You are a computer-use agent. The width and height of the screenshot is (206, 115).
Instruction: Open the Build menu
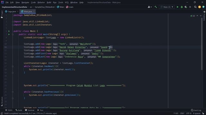click(x=49, y=2)
